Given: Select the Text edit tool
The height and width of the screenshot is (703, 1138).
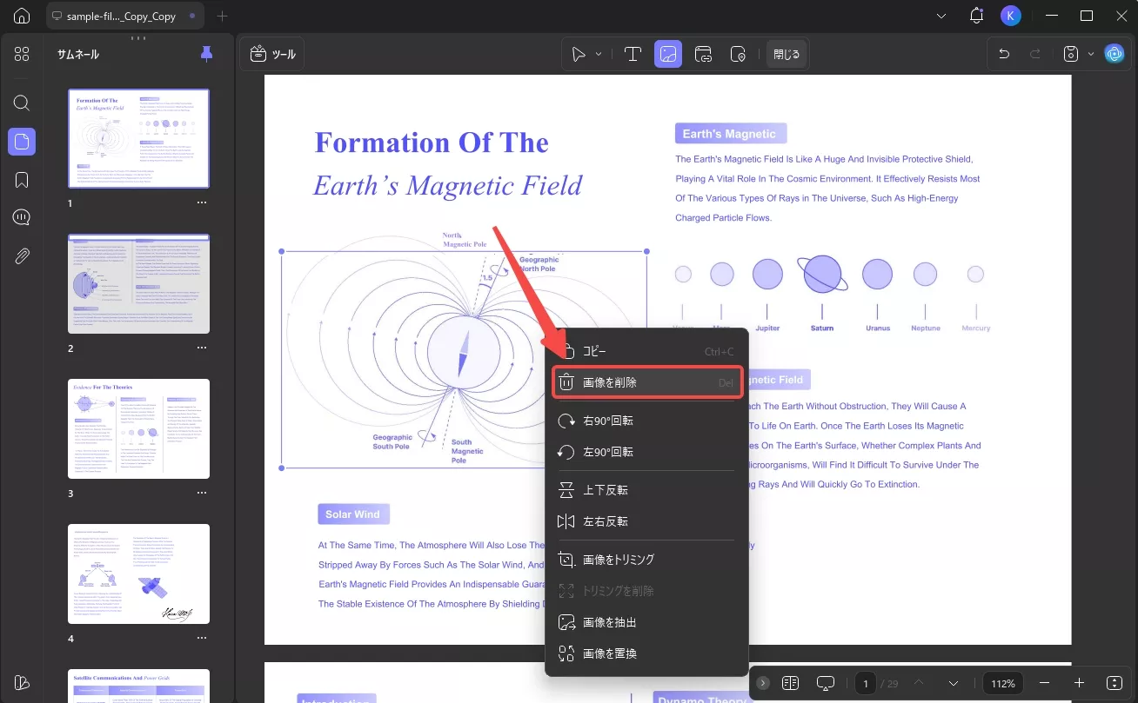Looking at the screenshot, I should (633, 54).
